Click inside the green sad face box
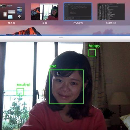The height and width of the screenshot is (130, 130). click(66, 87)
